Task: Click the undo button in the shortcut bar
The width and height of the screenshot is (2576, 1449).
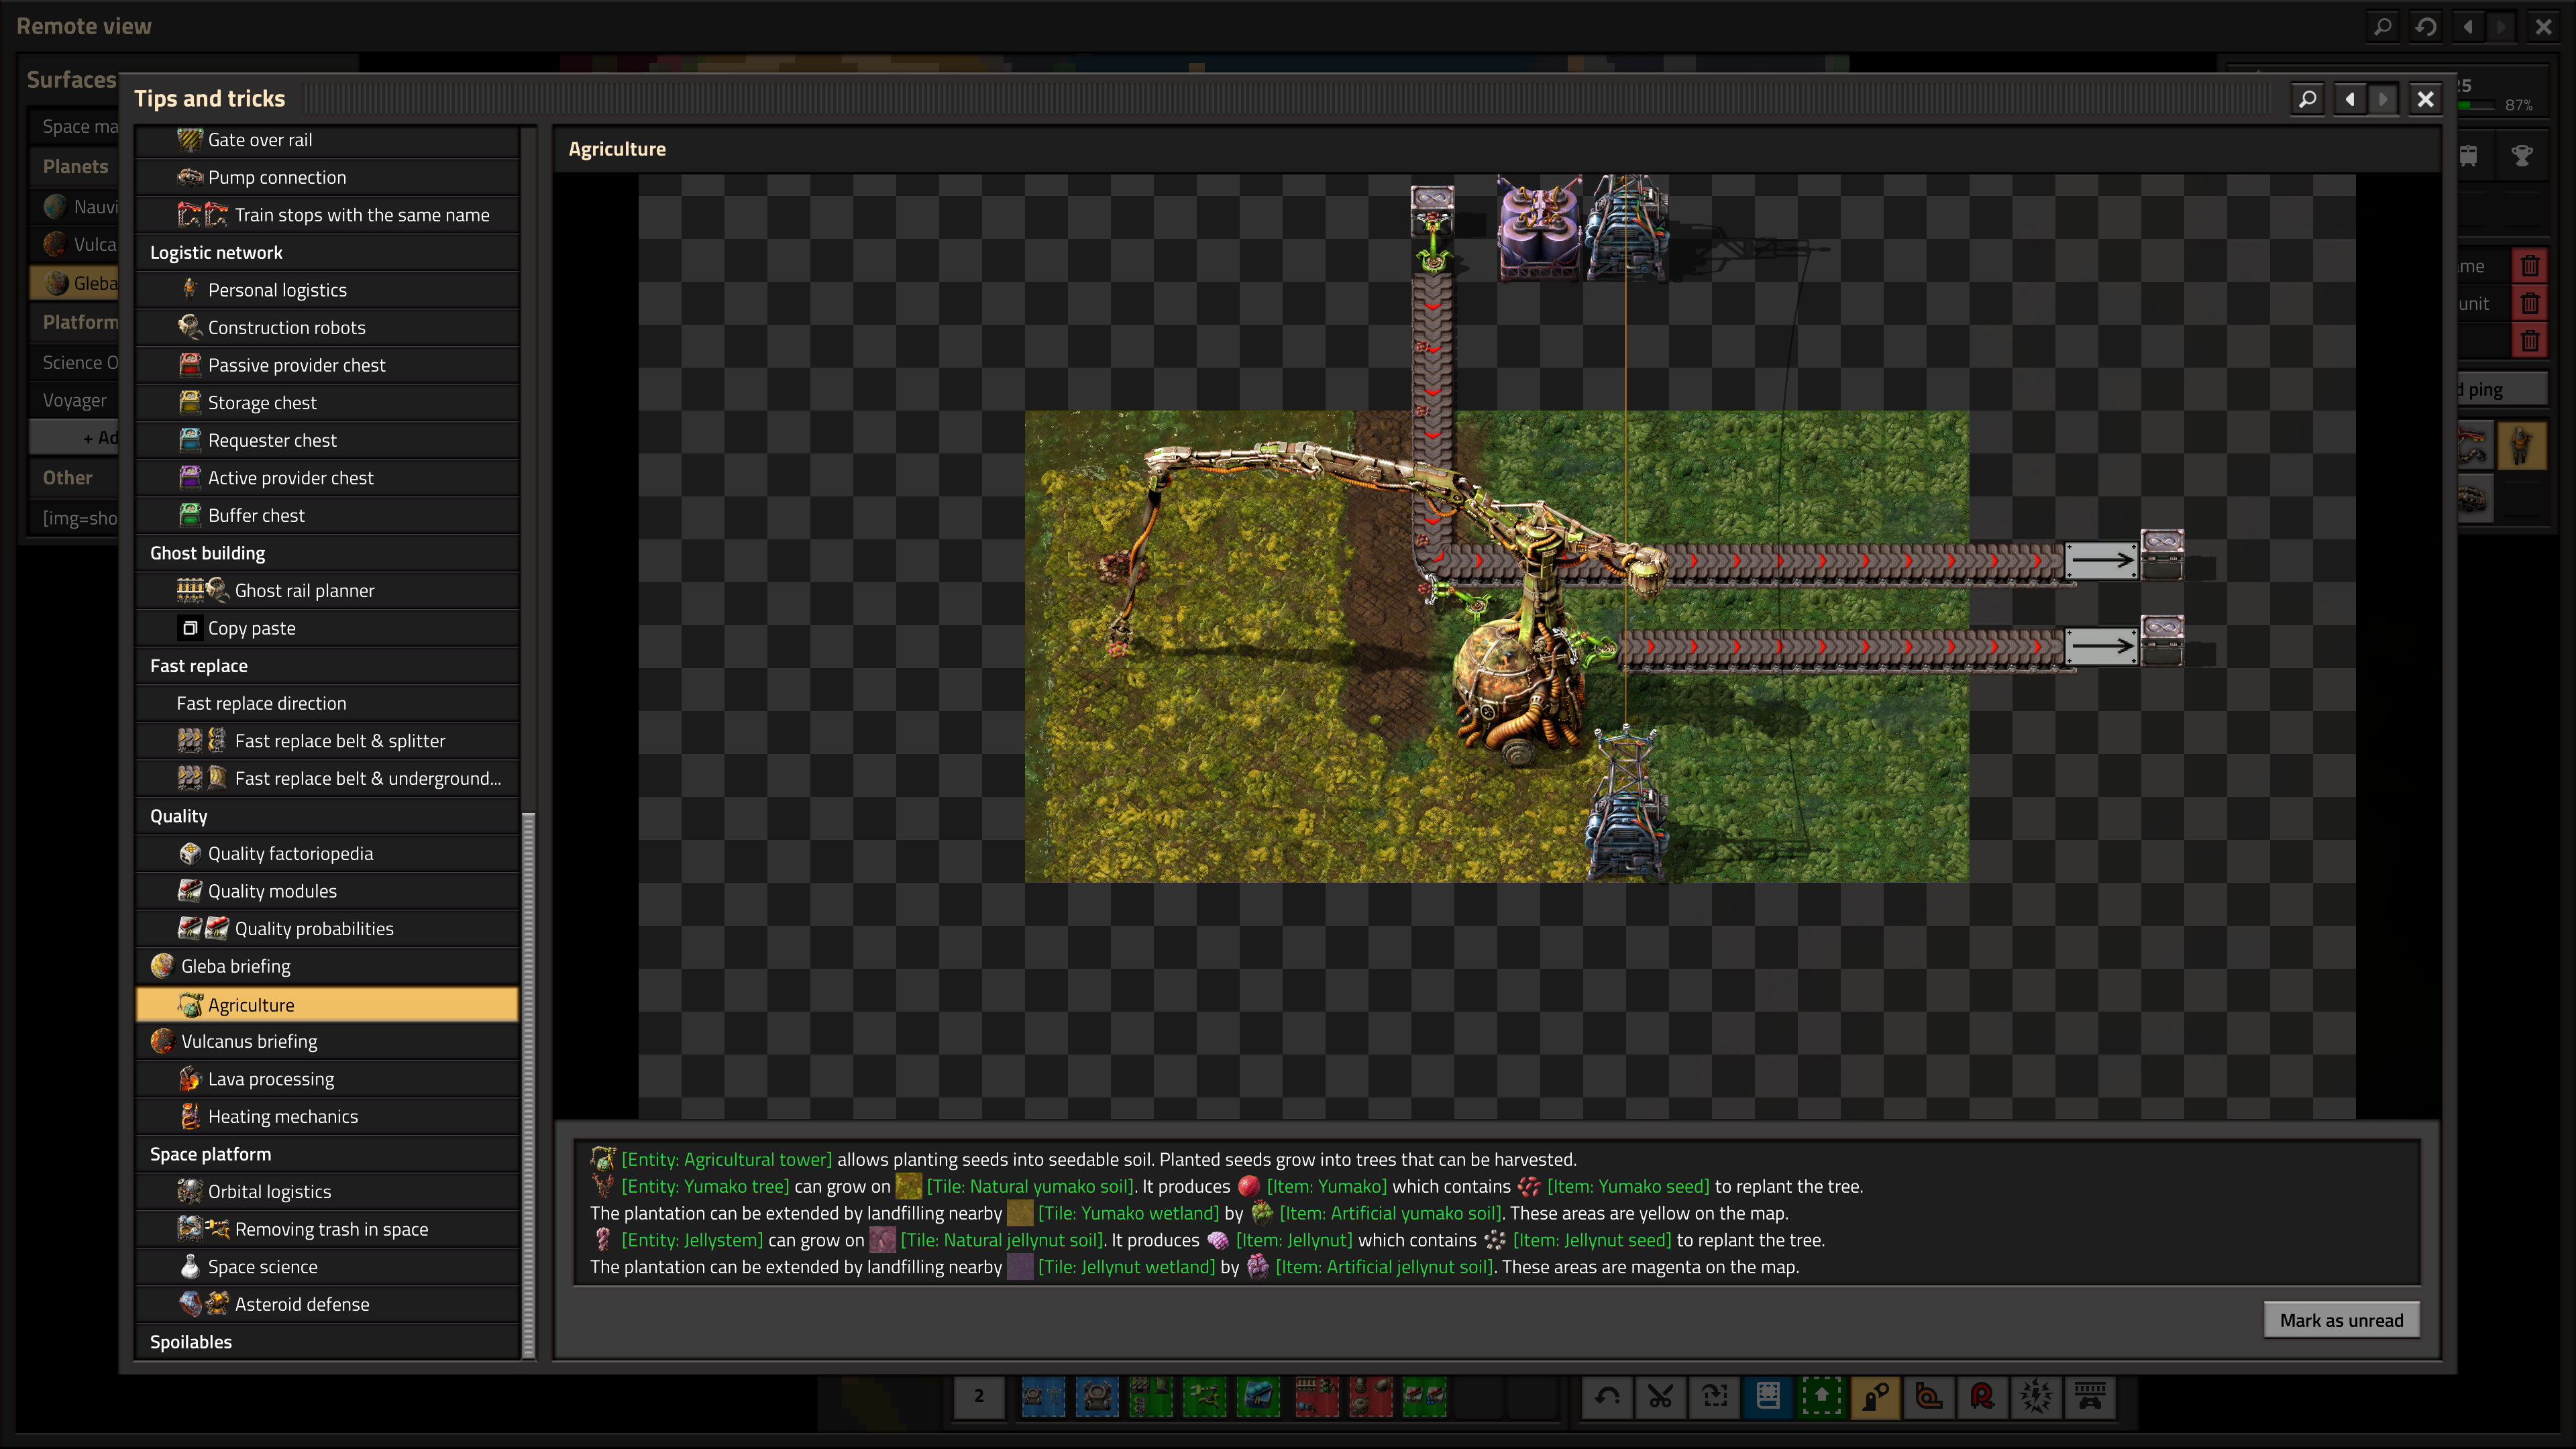Action: coord(1607,1396)
